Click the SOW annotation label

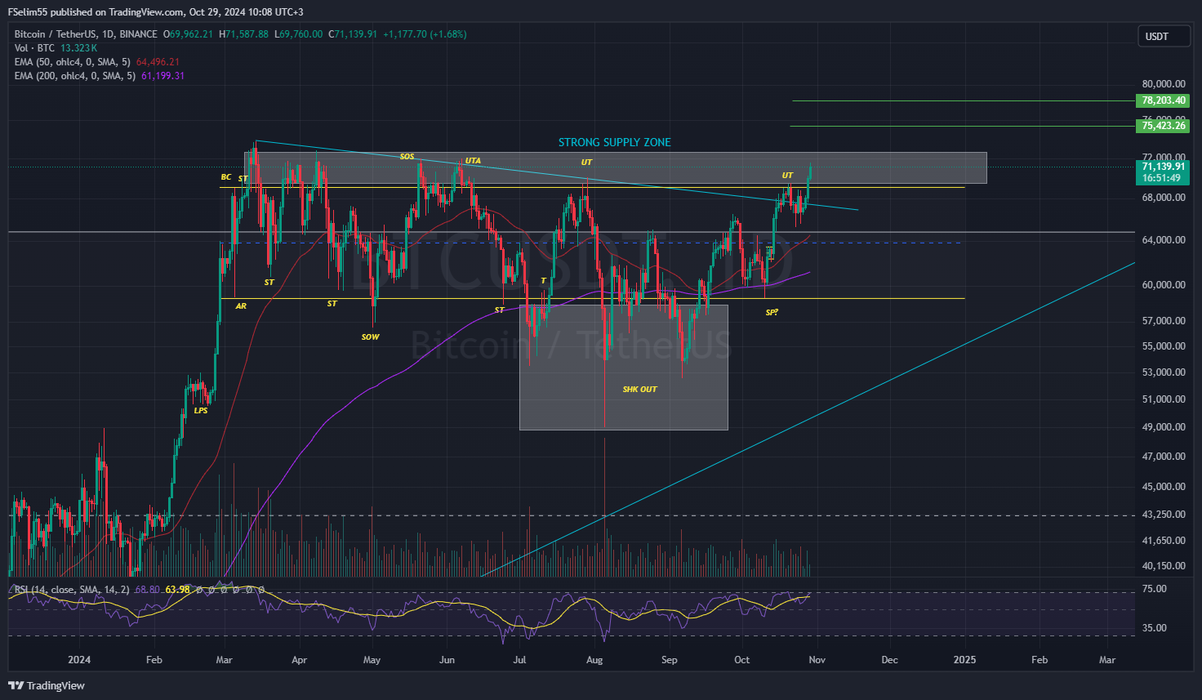coord(370,337)
